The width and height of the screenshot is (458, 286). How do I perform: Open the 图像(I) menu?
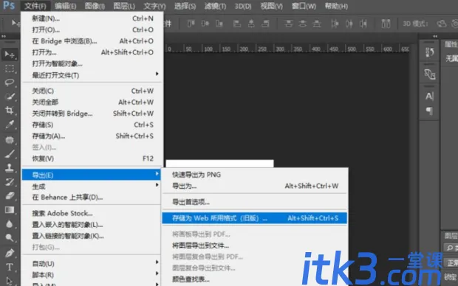(x=95, y=6)
